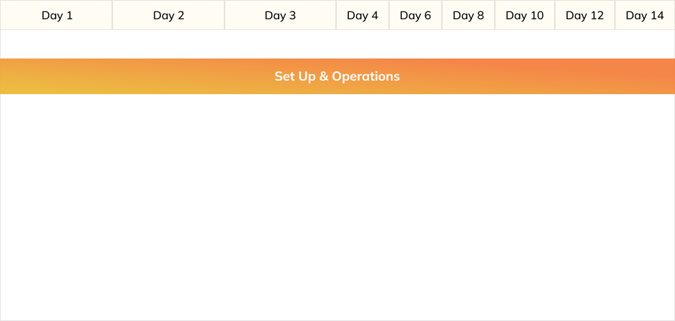Select the Day 1 timeline column

(x=56, y=15)
